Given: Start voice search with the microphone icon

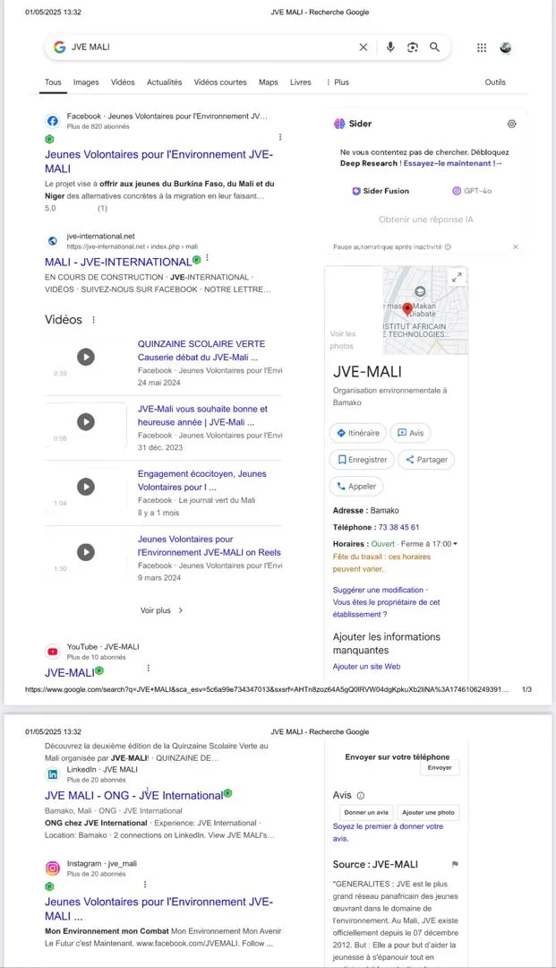Looking at the screenshot, I should pos(390,47).
